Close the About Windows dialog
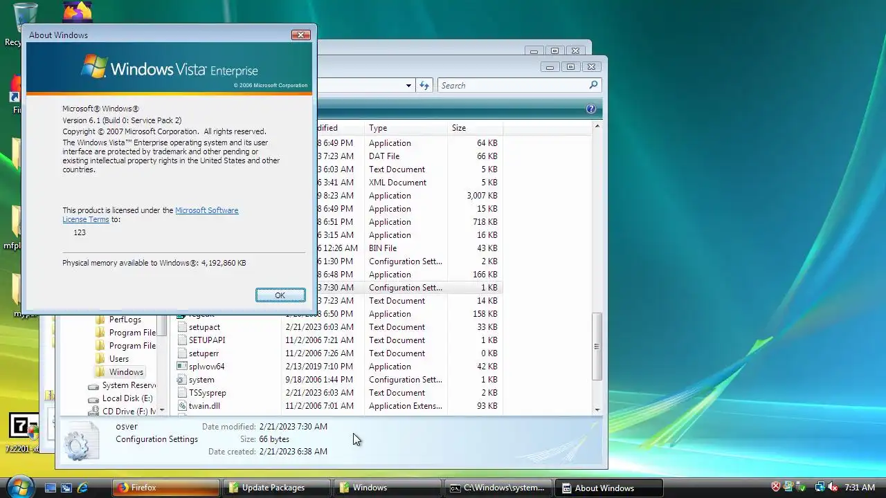The height and width of the screenshot is (498, 886). click(300, 35)
